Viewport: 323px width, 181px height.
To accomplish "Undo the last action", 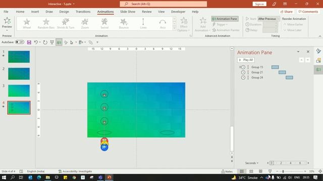I will [36, 42].
